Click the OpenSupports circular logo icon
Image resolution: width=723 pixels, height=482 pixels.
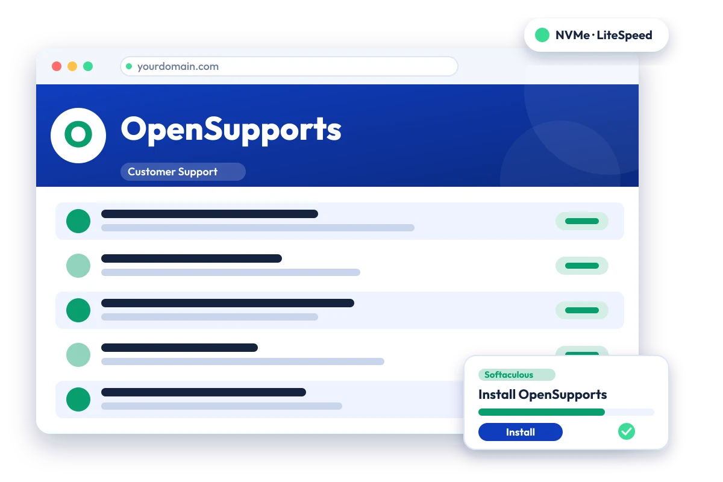click(78, 135)
